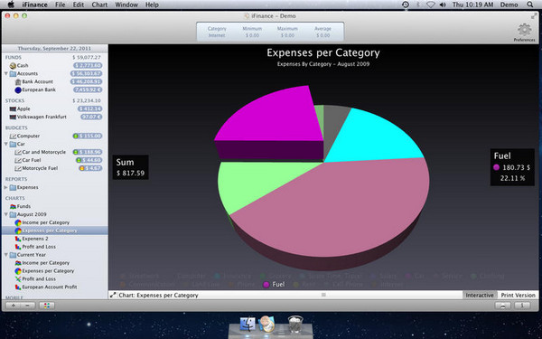Open the Preferences gear icon
The image size is (542, 339).
(x=524, y=30)
